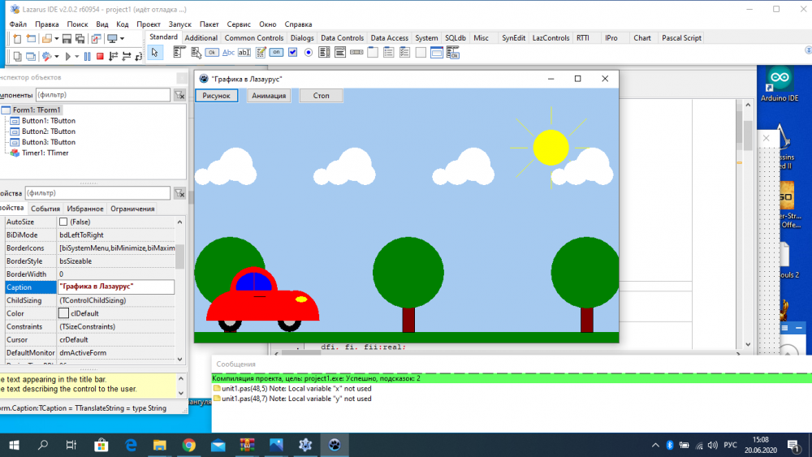Click the Анимация button
Image resolution: width=812 pixels, height=457 pixels.
pyautogui.click(x=269, y=96)
